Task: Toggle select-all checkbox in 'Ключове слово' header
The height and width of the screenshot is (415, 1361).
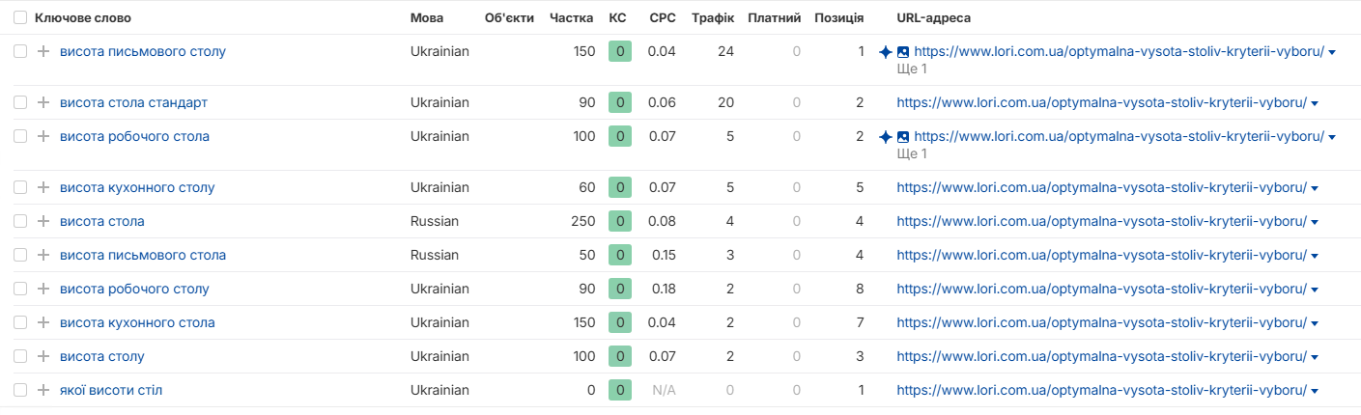Action: pyautogui.click(x=20, y=17)
